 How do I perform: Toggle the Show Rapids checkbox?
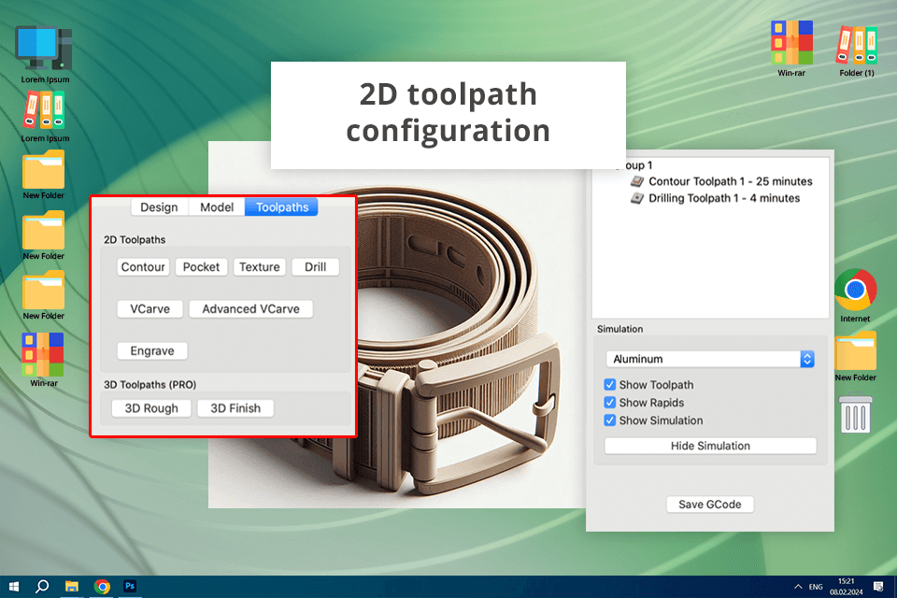(610, 403)
